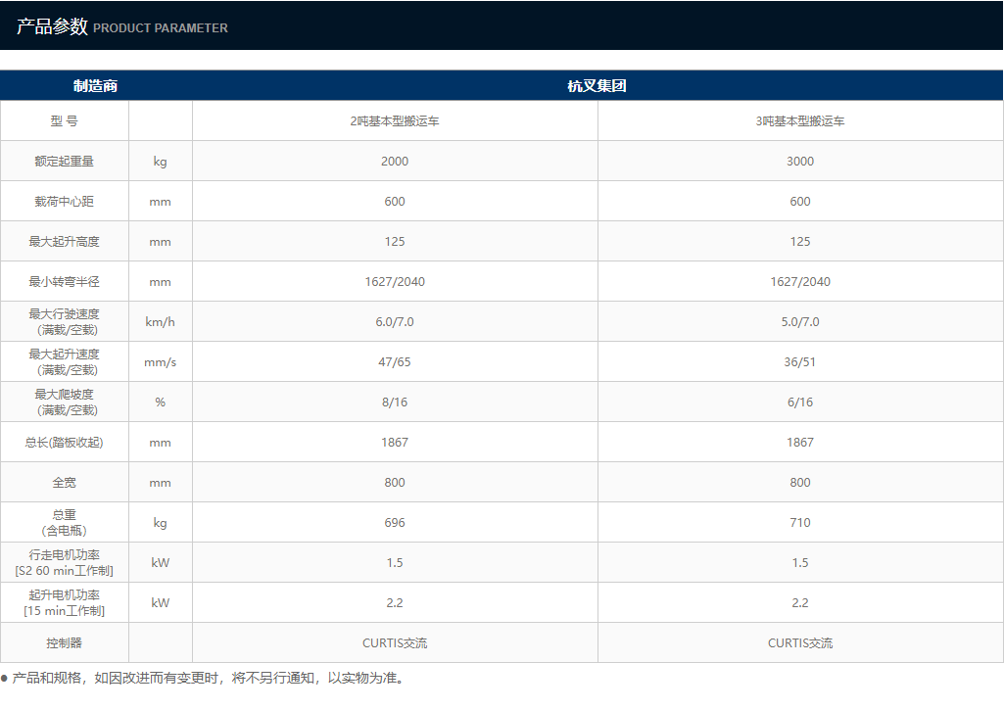Select the 696 total weight value

(395, 522)
